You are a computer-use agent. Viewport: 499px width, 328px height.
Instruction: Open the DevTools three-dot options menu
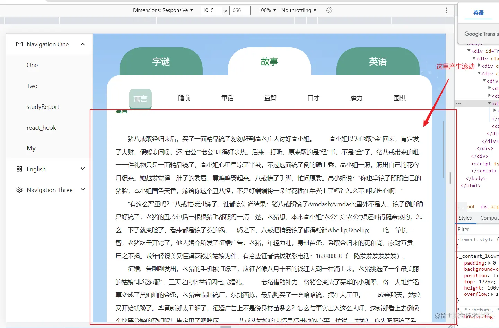(446, 10)
